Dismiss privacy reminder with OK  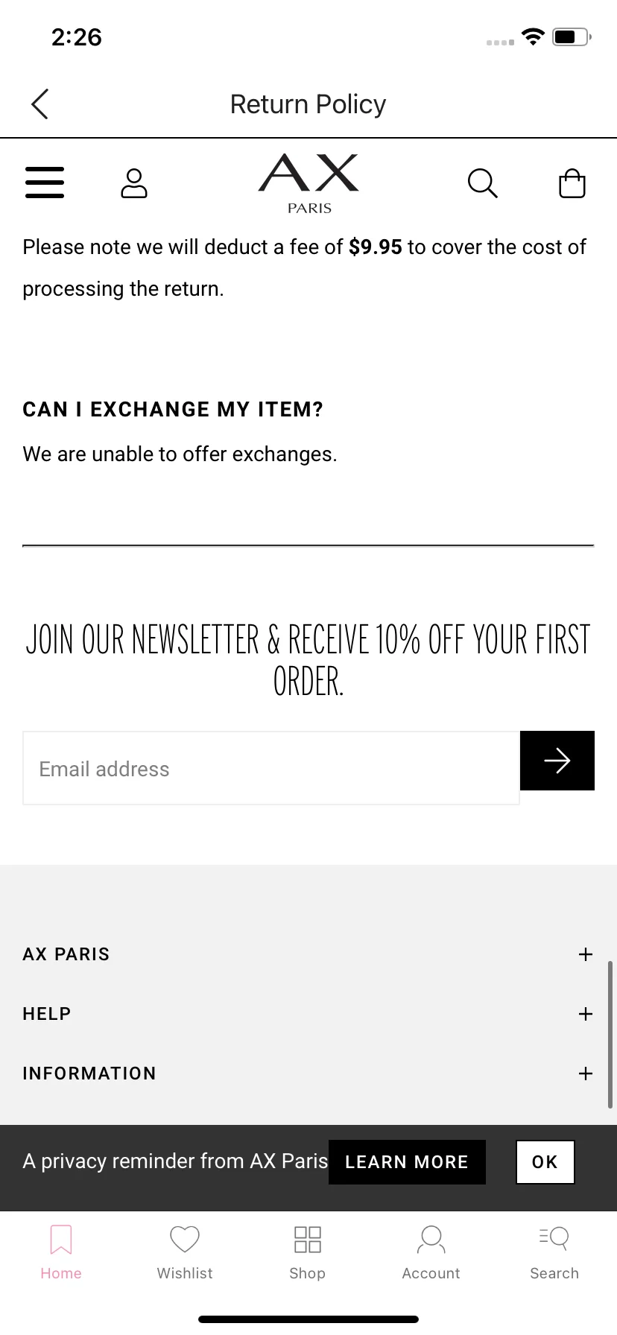pos(545,1162)
